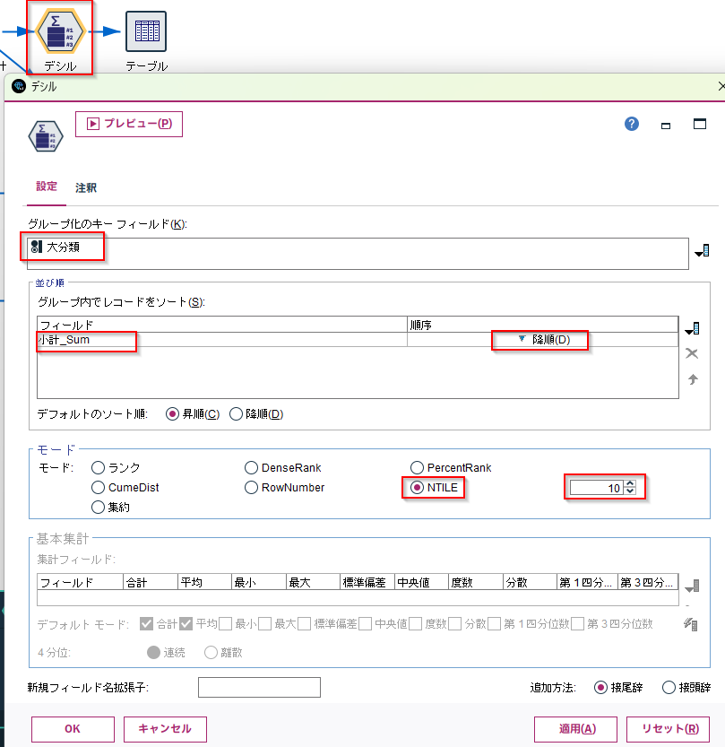The width and height of the screenshot is (725, 747).
Task: Select the デシル node on the canvas
Action: click(60, 31)
